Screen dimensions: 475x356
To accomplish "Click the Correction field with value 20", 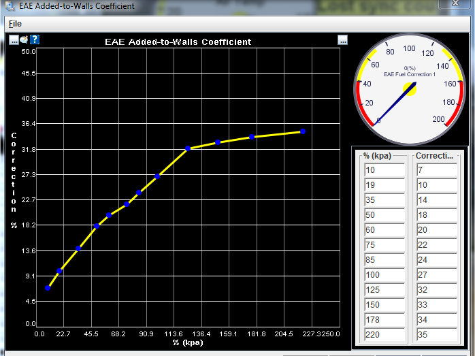I will [x=436, y=230].
